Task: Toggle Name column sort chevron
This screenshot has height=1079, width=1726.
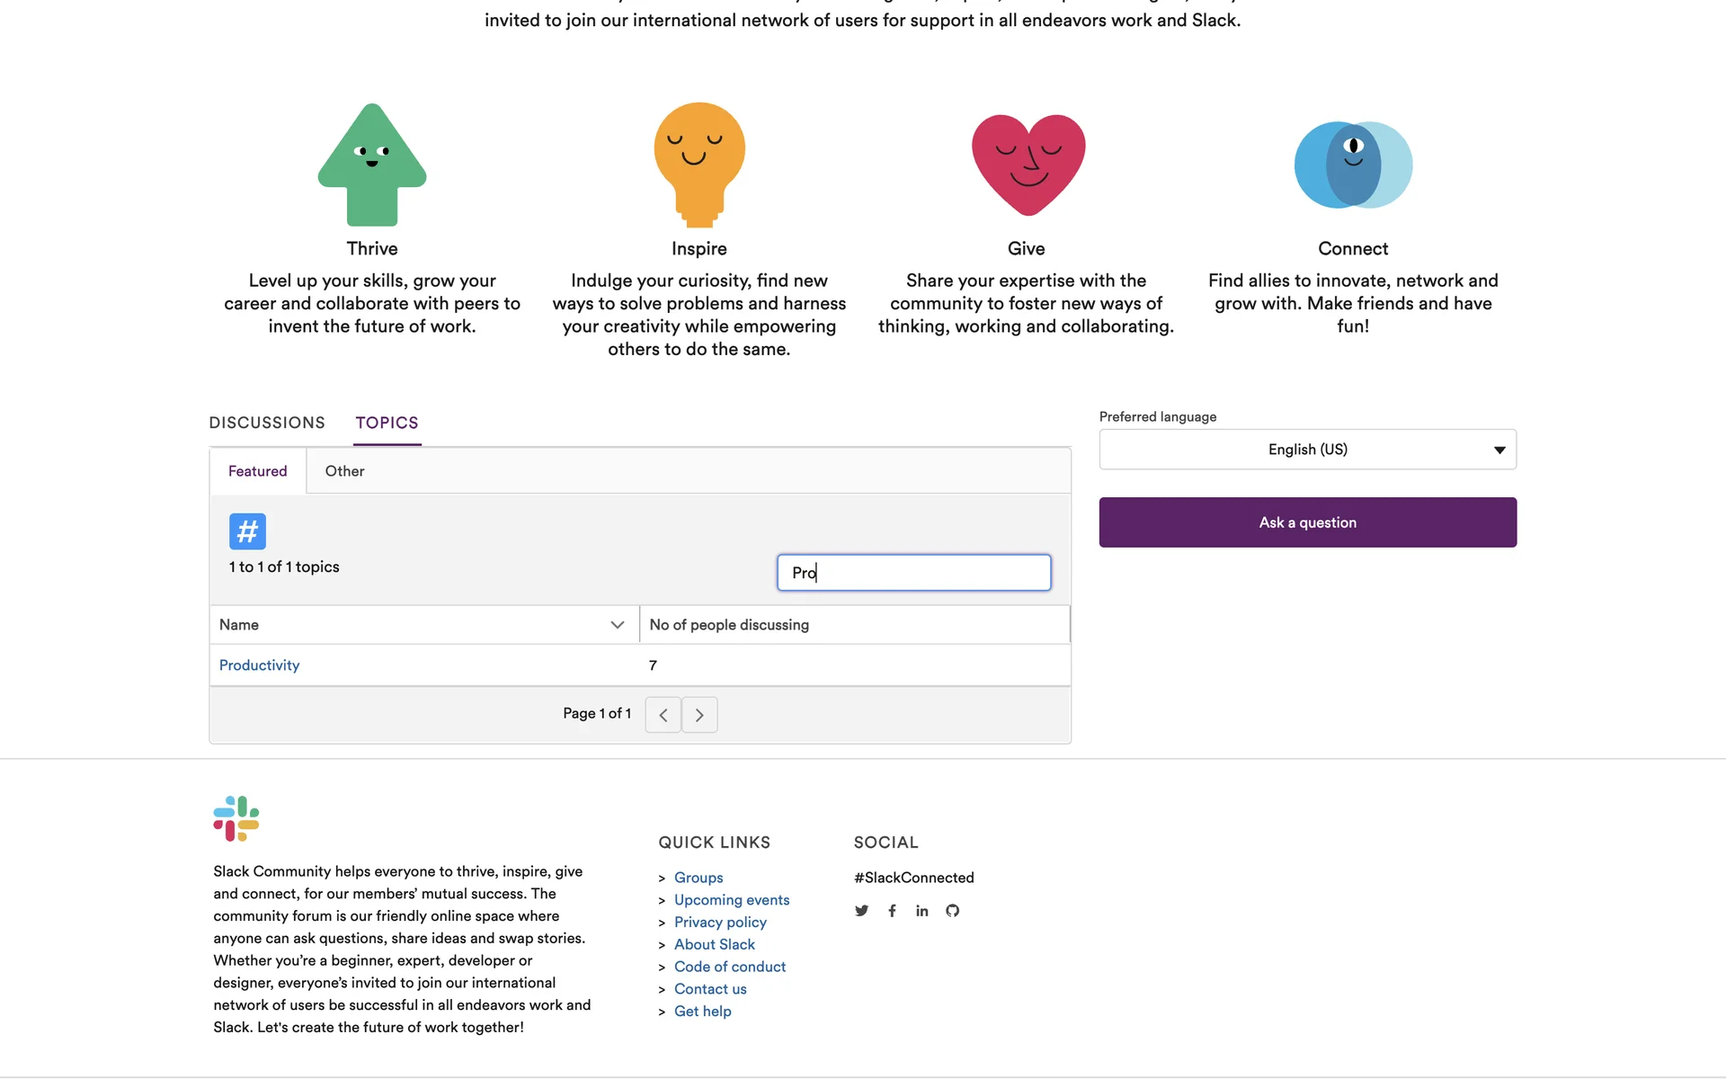Action: 617,625
